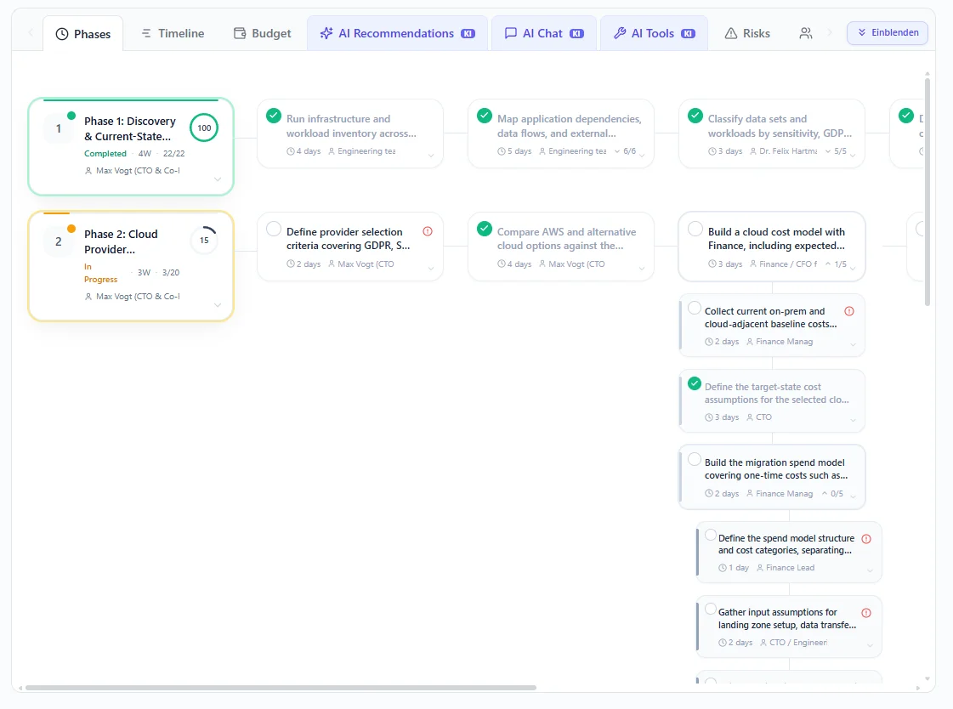
Task: Open the Risks tab
Action: [x=747, y=33]
